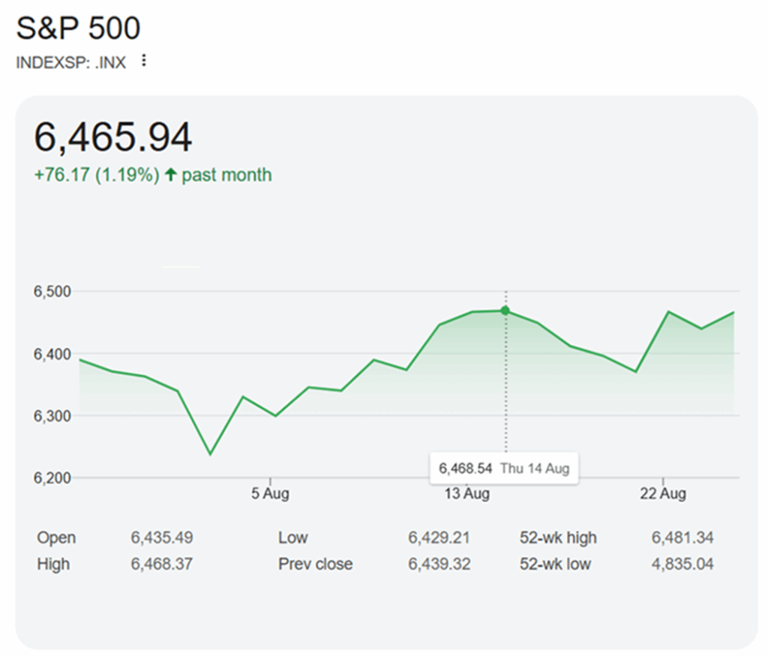The image size is (768, 656).
Task: Click the 52-wk high value 6,481.34
Action: point(682,538)
